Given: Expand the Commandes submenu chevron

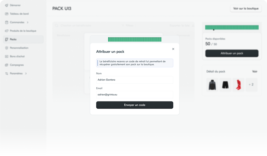Looking at the screenshot, I should pyautogui.click(x=28, y=22).
